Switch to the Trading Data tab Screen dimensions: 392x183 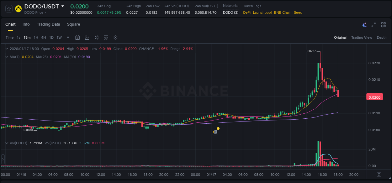48,24
